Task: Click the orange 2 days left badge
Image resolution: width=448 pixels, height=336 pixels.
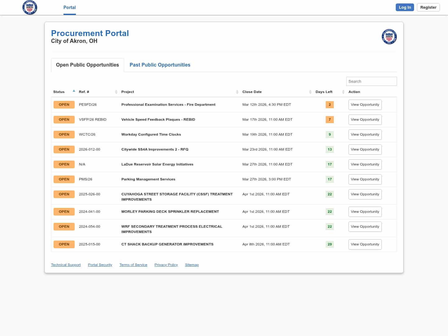Action: coord(329,105)
